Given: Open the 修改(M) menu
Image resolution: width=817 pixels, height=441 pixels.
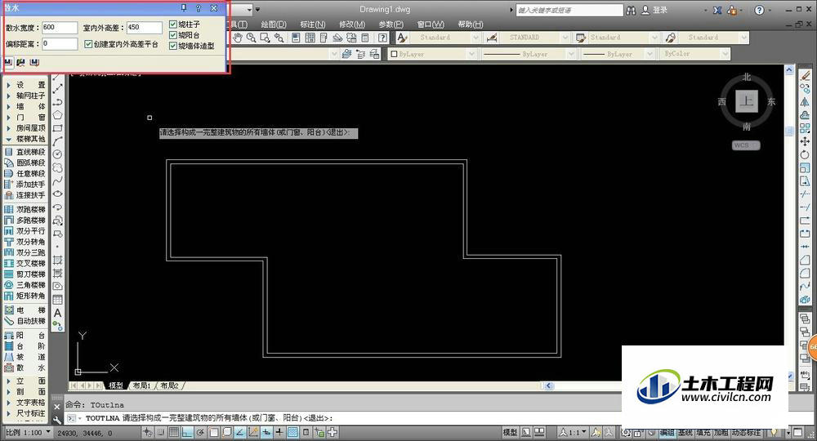Looking at the screenshot, I should (x=351, y=24).
